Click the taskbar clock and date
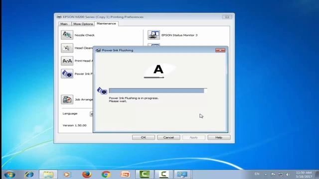 (304, 175)
